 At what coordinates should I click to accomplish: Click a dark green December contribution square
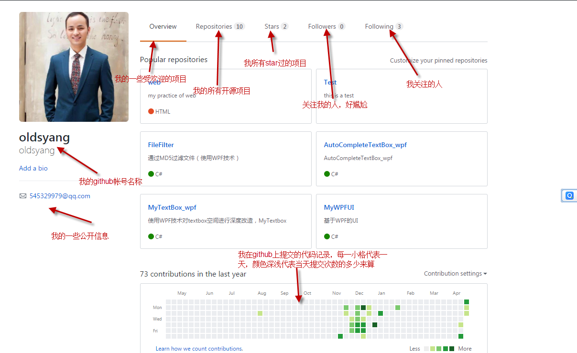point(363,308)
